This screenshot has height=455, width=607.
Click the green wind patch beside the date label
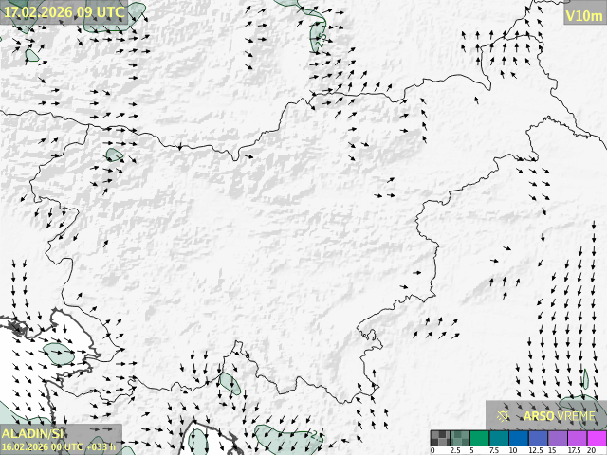coord(136,12)
